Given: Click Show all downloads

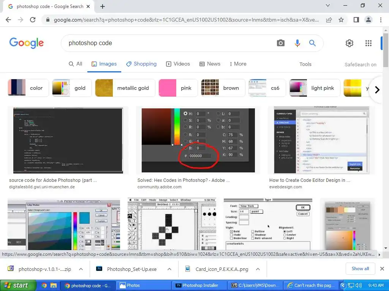Looking at the screenshot, I should pyautogui.click(x=360, y=269).
